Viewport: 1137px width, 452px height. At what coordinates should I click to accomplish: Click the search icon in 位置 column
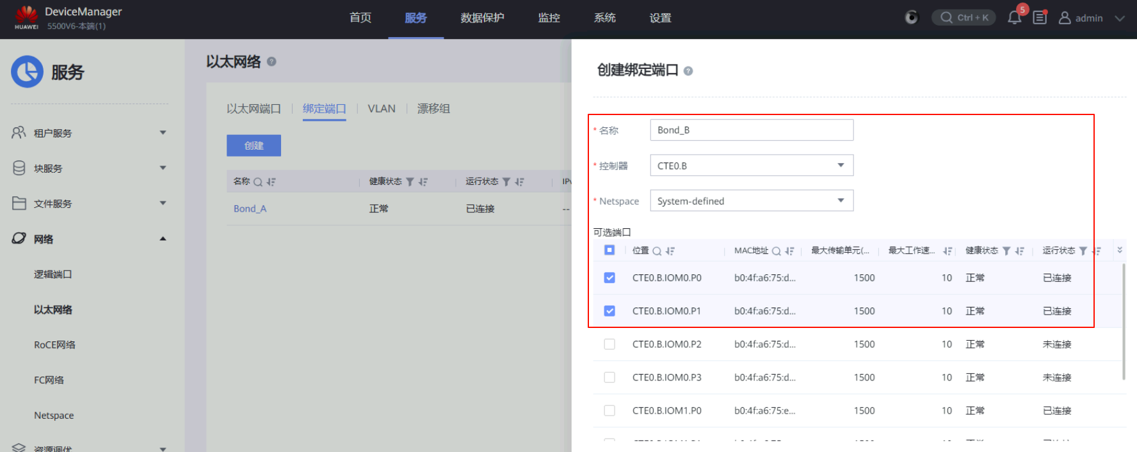[657, 251]
